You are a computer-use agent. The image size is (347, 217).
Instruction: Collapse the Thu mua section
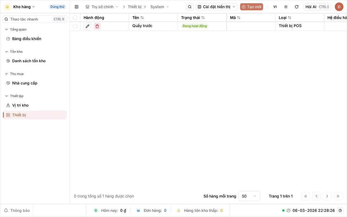pos(14,74)
